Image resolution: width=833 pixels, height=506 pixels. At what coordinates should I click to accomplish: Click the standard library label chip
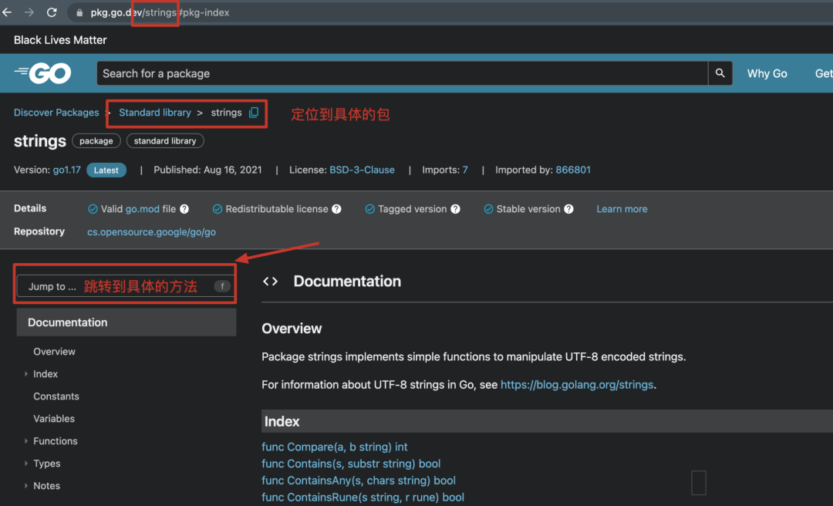click(165, 141)
